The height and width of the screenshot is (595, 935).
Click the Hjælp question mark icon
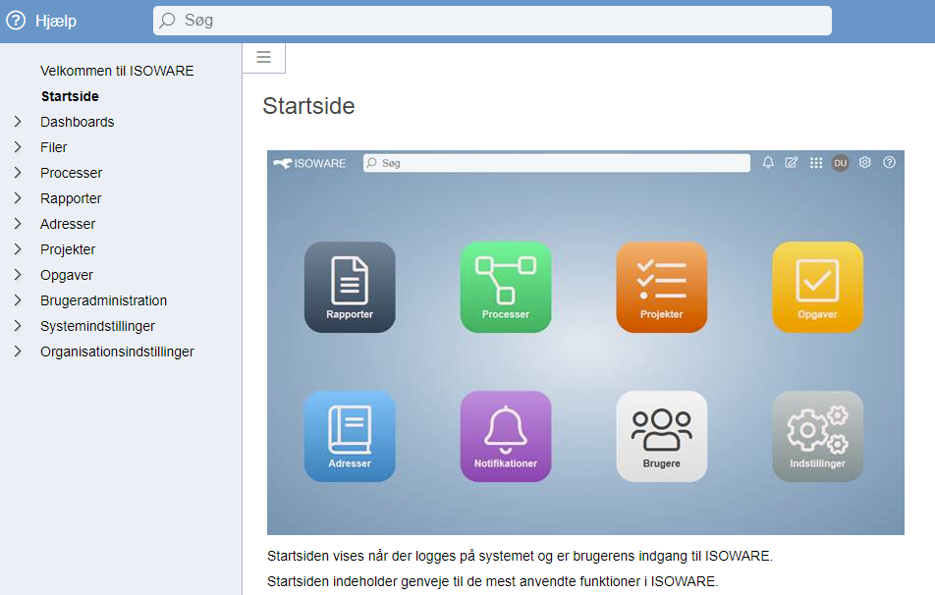(x=16, y=21)
